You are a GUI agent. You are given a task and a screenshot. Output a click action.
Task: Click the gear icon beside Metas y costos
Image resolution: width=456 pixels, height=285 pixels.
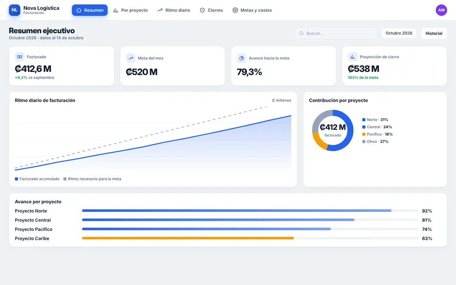235,10
